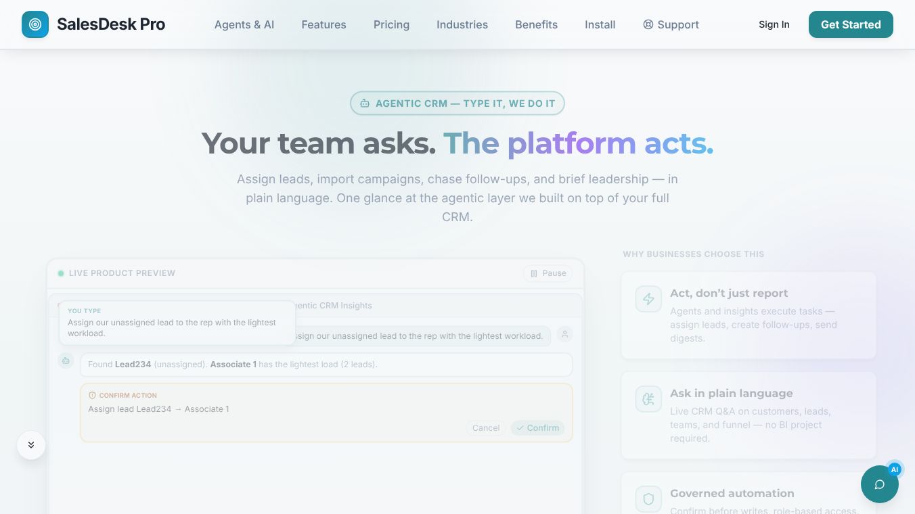This screenshot has width=915, height=514.
Task: Click the green live status dot
Action: coord(61,273)
